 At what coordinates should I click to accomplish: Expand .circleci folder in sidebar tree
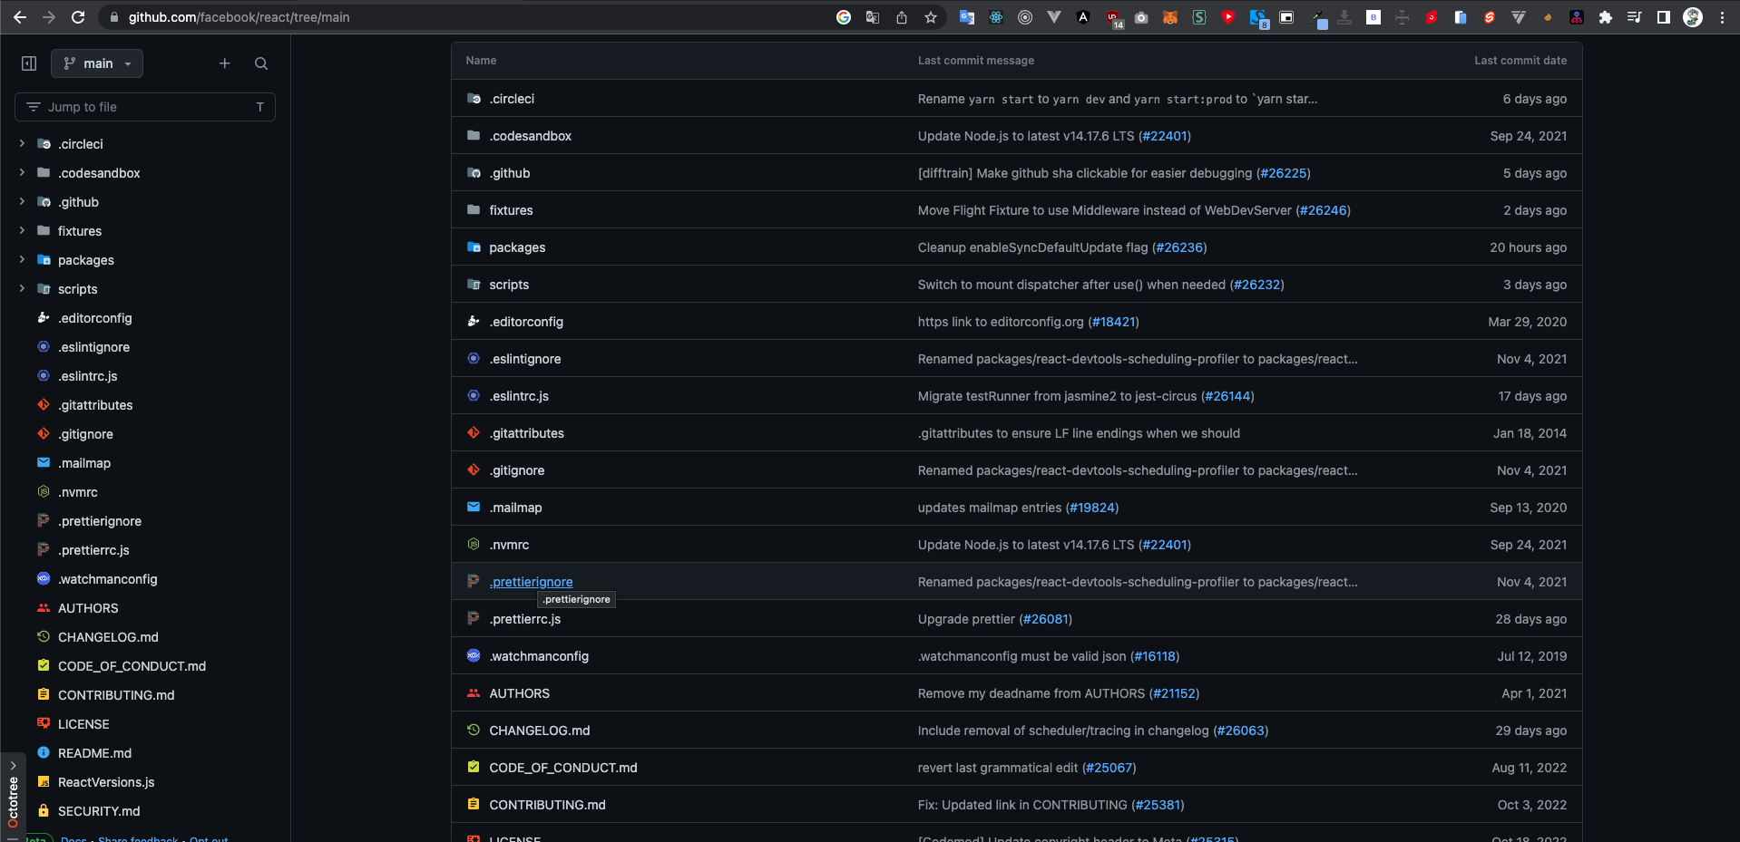pos(22,143)
